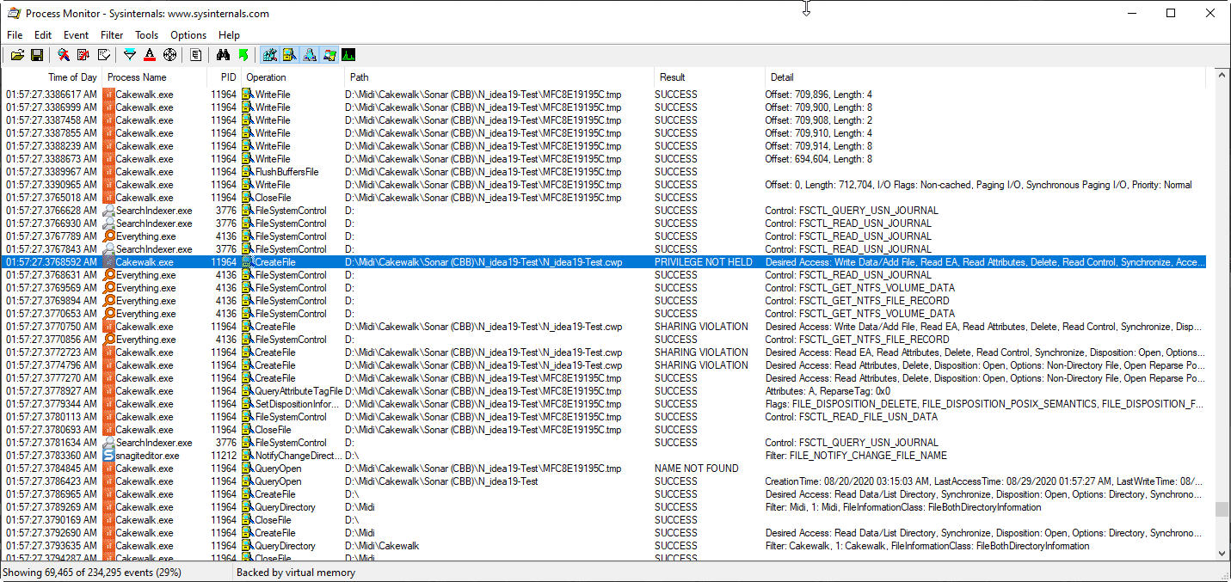
Task: Select the NAME NOT FOUND result cell
Action: (697, 469)
